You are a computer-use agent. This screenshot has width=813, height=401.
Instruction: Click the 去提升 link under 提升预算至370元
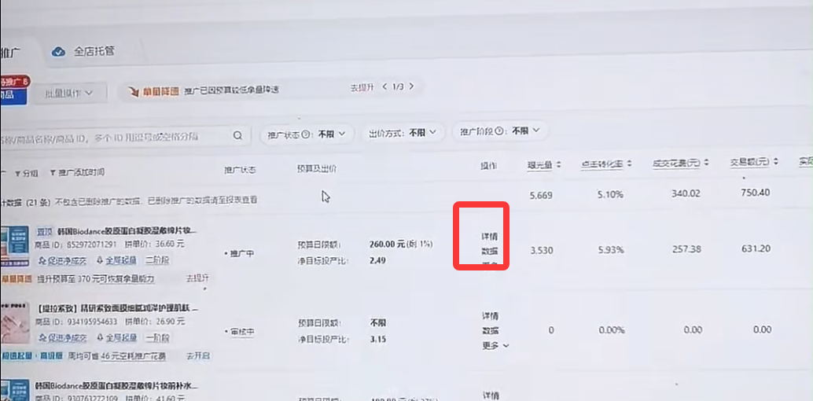(x=197, y=278)
